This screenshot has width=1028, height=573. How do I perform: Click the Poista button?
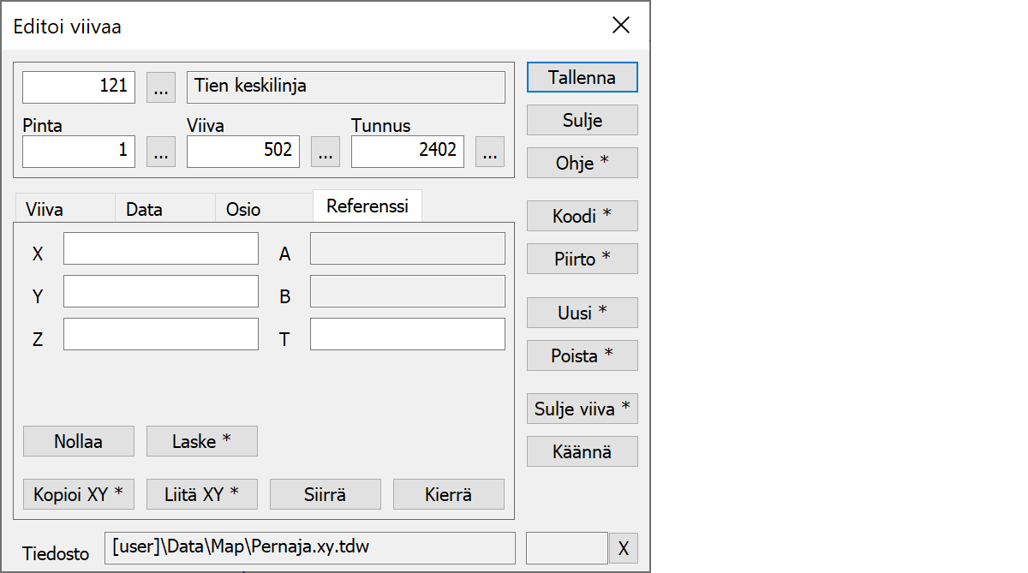tap(583, 355)
